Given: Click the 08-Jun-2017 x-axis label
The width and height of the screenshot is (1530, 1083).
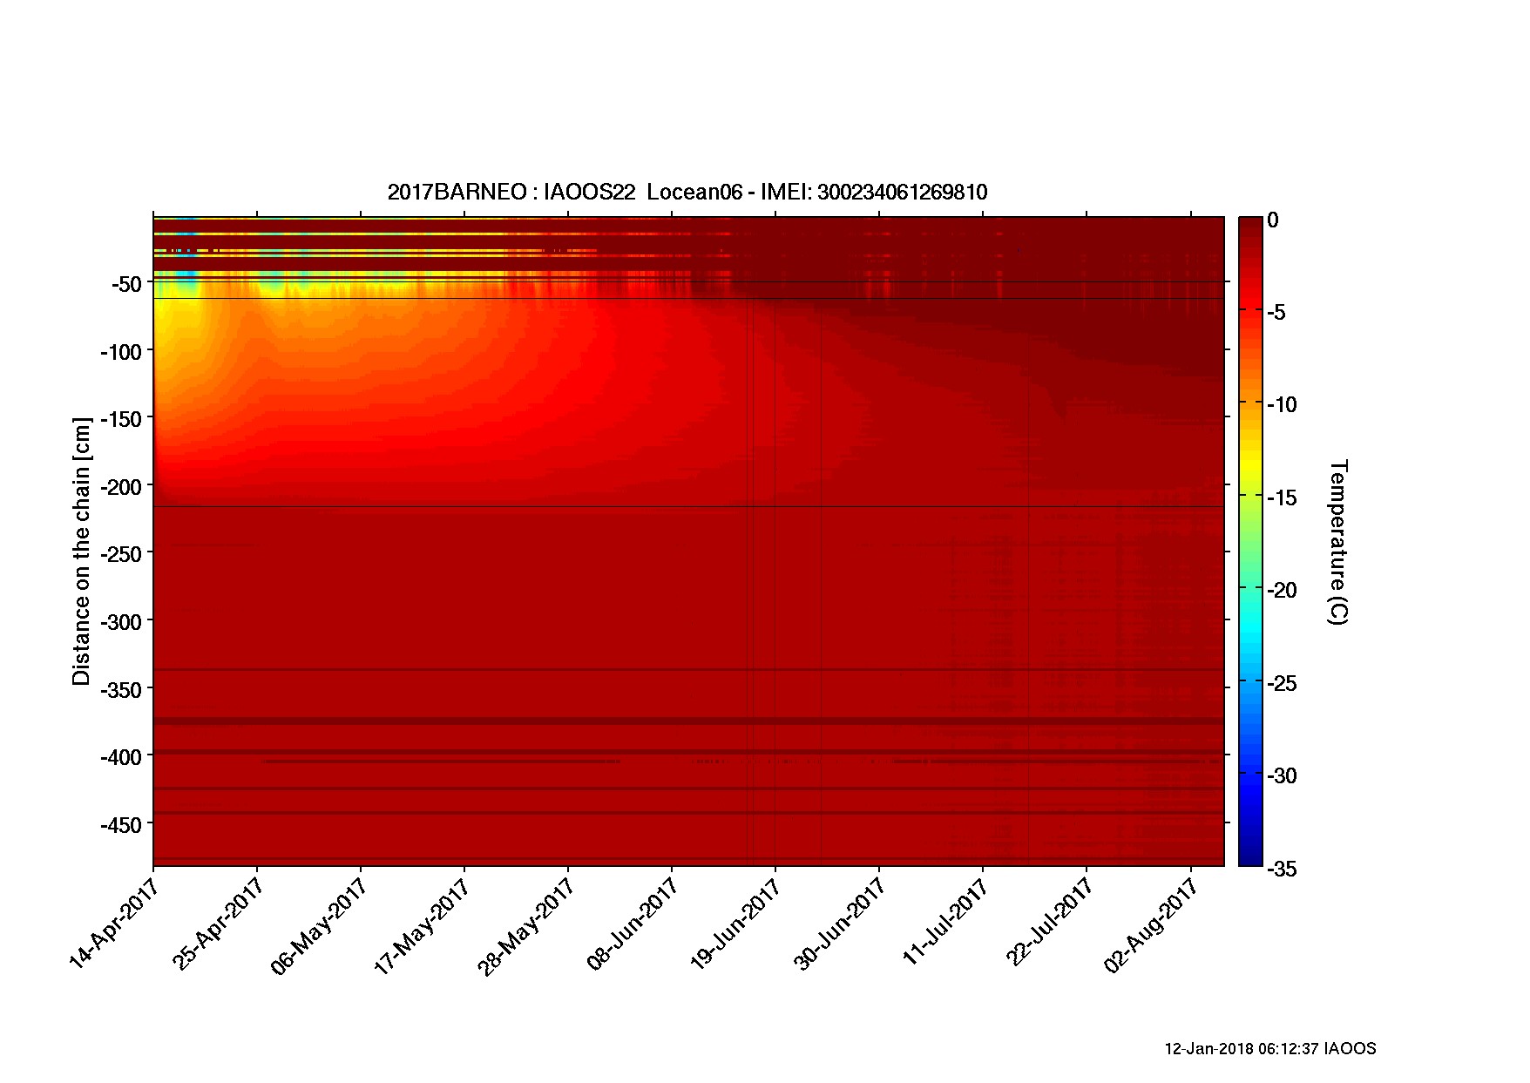Looking at the screenshot, I should [633, 924].
